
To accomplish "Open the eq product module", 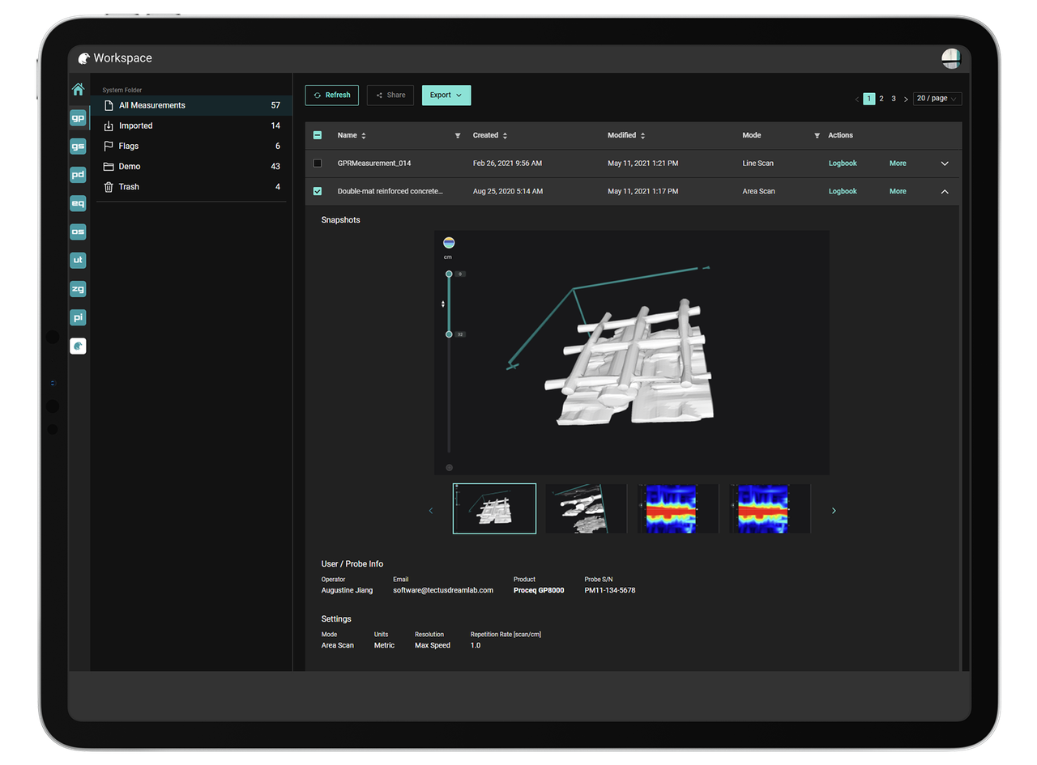I will (78, 203).
